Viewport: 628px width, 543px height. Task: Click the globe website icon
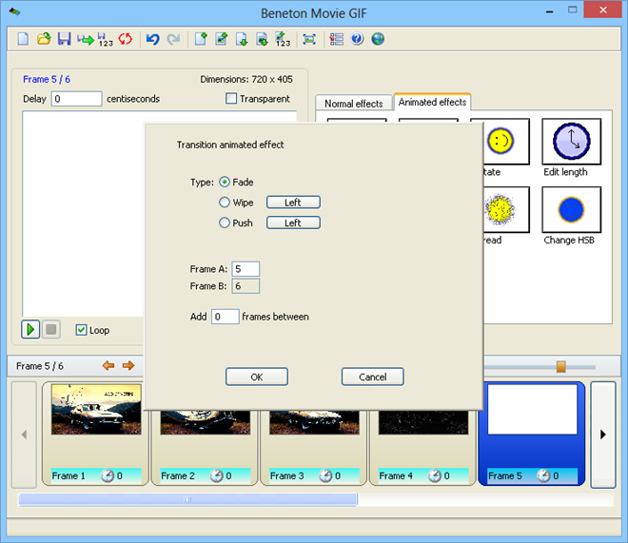[378, 39]
